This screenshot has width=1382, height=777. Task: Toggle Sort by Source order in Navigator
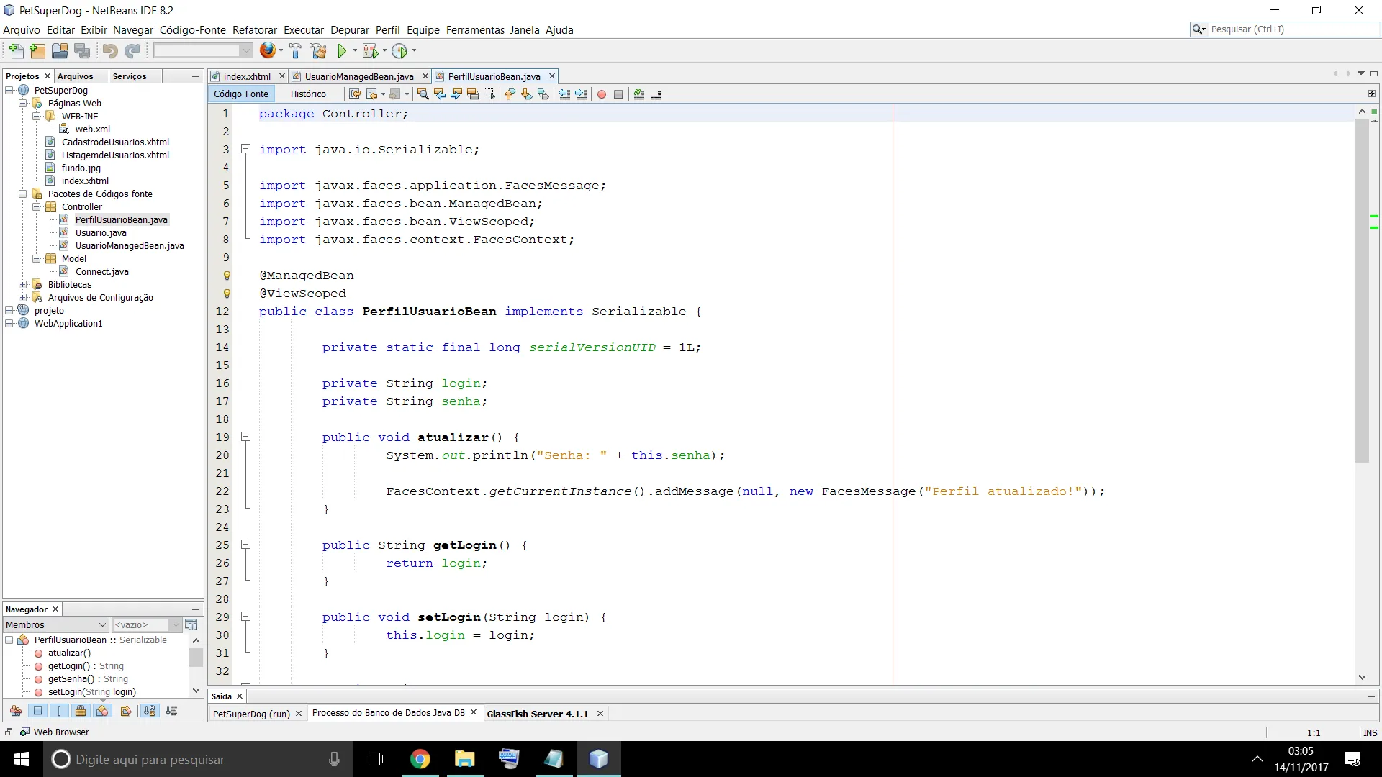click(171, 711)
